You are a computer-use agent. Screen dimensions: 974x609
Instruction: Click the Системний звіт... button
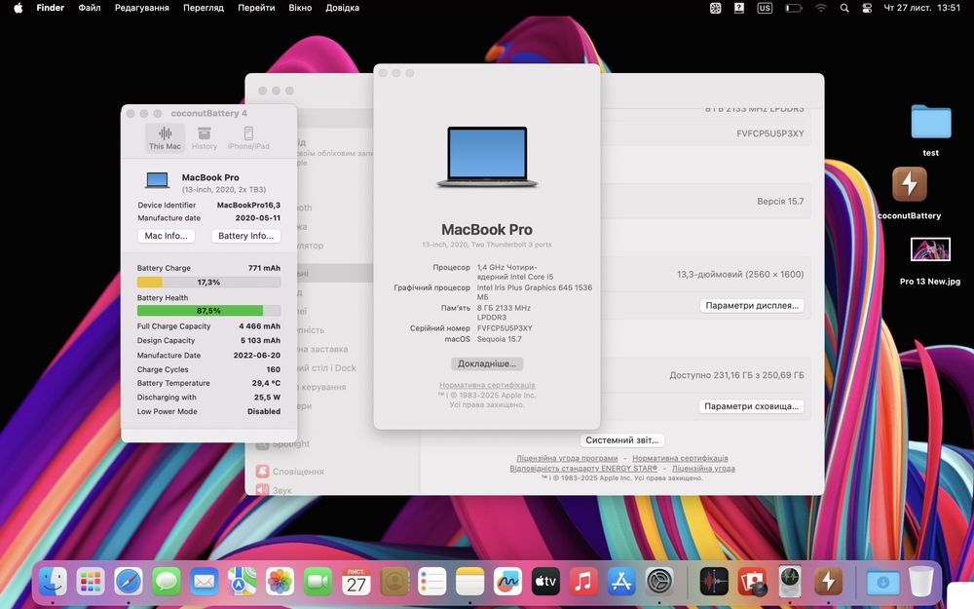coord(621,440)
